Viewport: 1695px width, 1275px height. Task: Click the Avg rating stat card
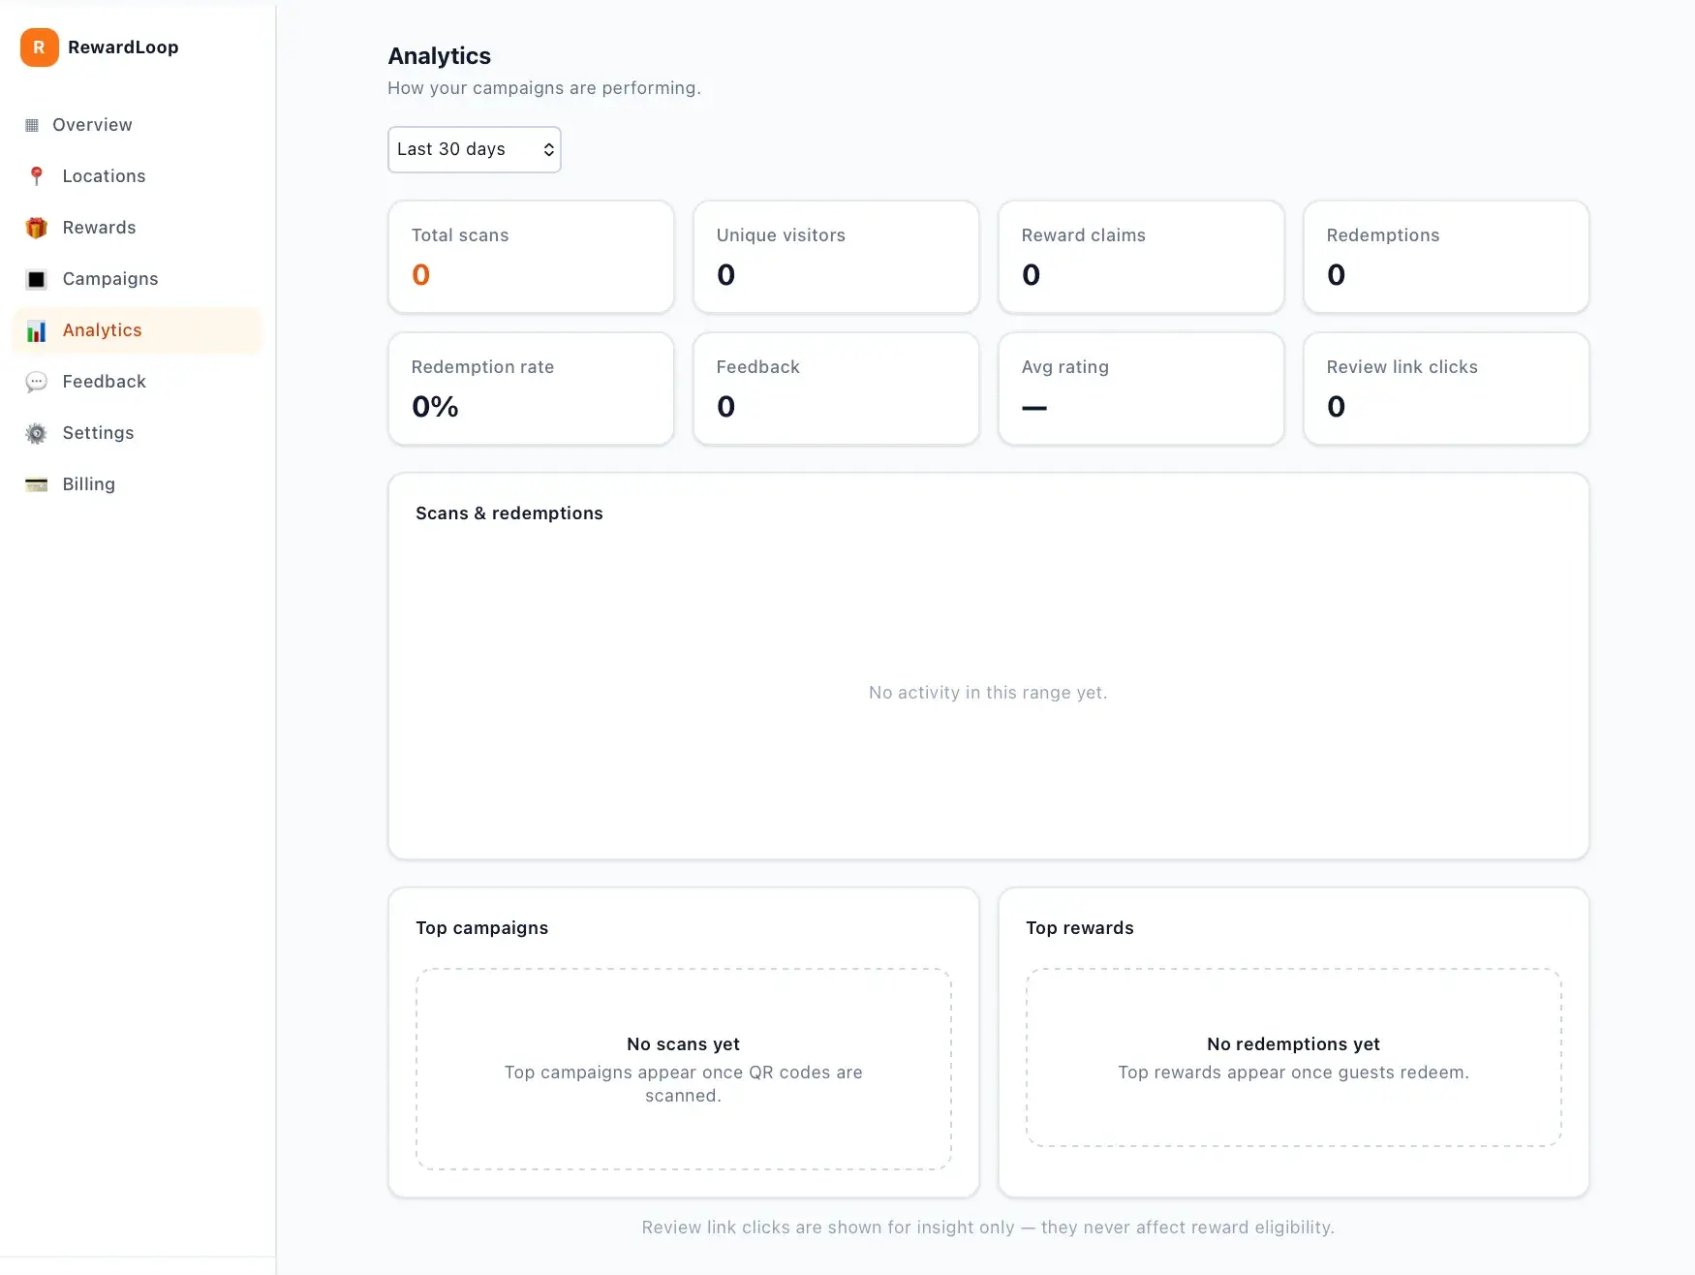(1141, 389)
